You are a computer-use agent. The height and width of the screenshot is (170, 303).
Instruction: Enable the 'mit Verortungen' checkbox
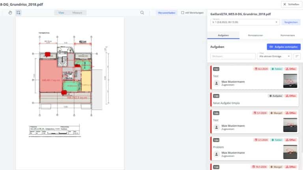coord(182,13)
